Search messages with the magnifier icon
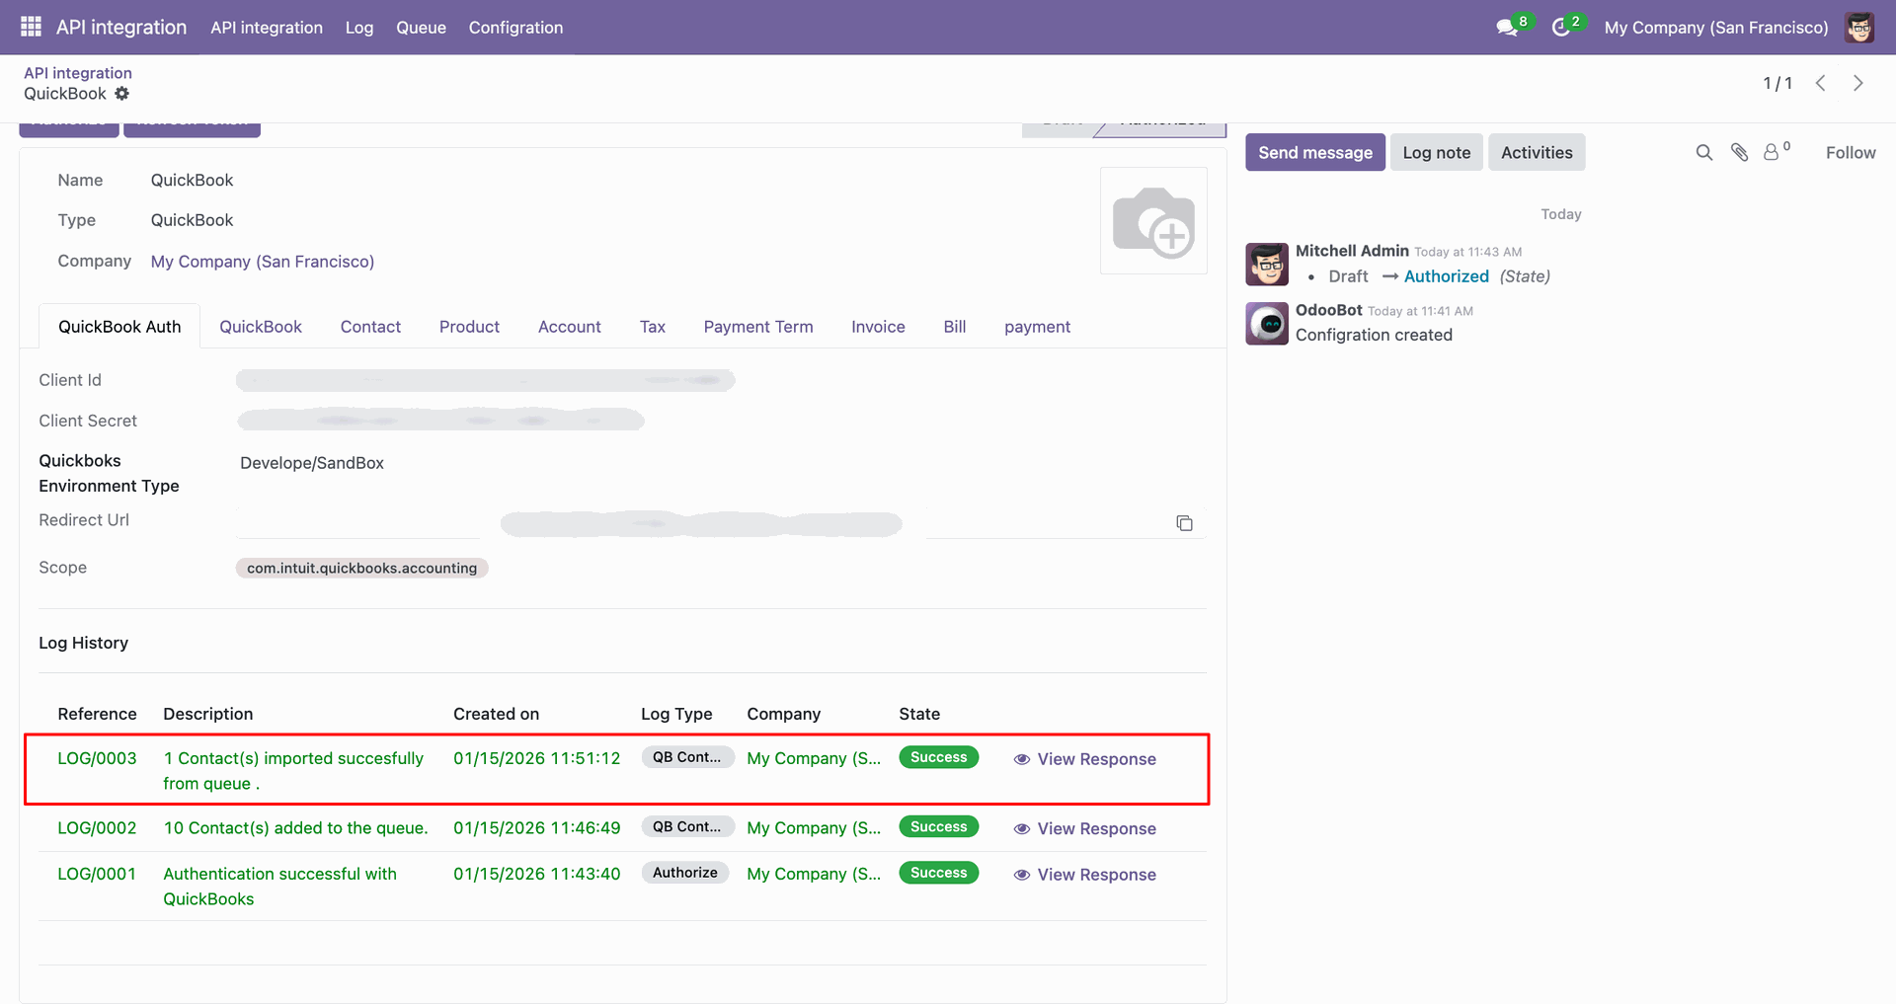The image size is (1896, 1004). pos(1704,152)
